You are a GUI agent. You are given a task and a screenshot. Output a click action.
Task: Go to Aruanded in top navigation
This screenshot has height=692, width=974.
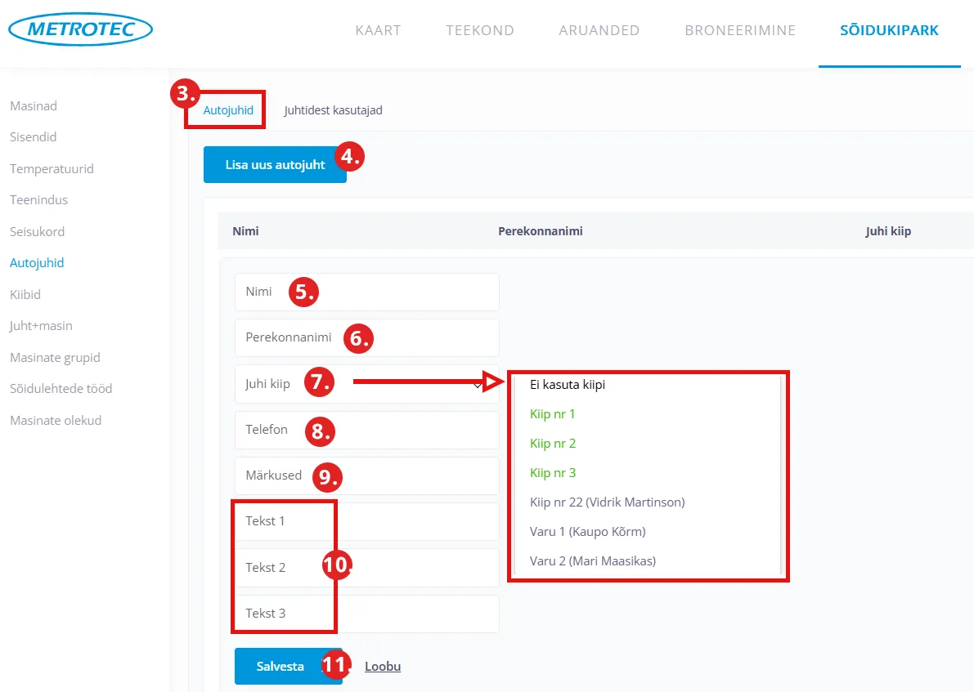[599, 30]
